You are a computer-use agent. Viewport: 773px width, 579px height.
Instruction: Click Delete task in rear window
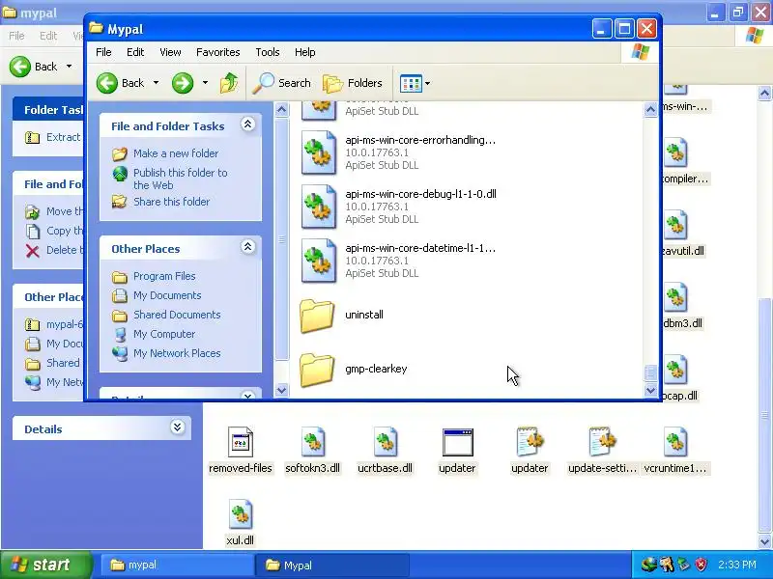(53, 250)
